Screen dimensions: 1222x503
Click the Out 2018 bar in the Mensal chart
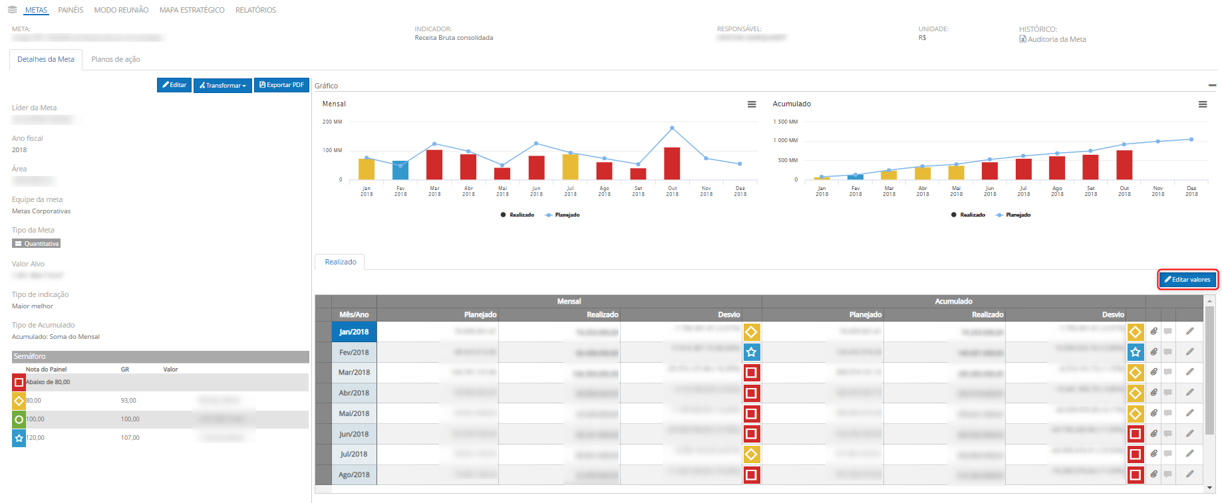tap(672, 163)
